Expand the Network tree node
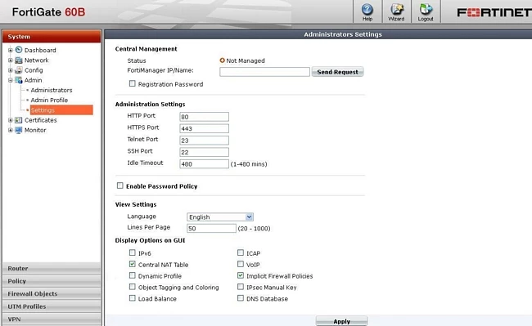The image size is (532, 326). coord(10,60)
